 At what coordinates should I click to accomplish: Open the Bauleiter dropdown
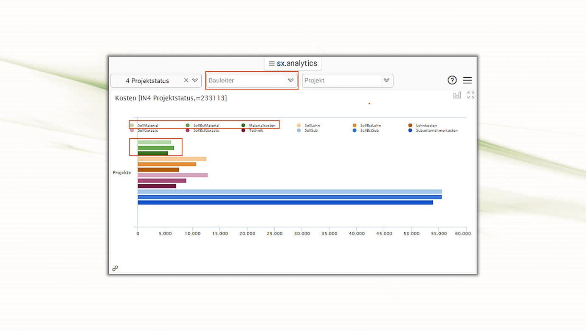[x=251, y=80]
